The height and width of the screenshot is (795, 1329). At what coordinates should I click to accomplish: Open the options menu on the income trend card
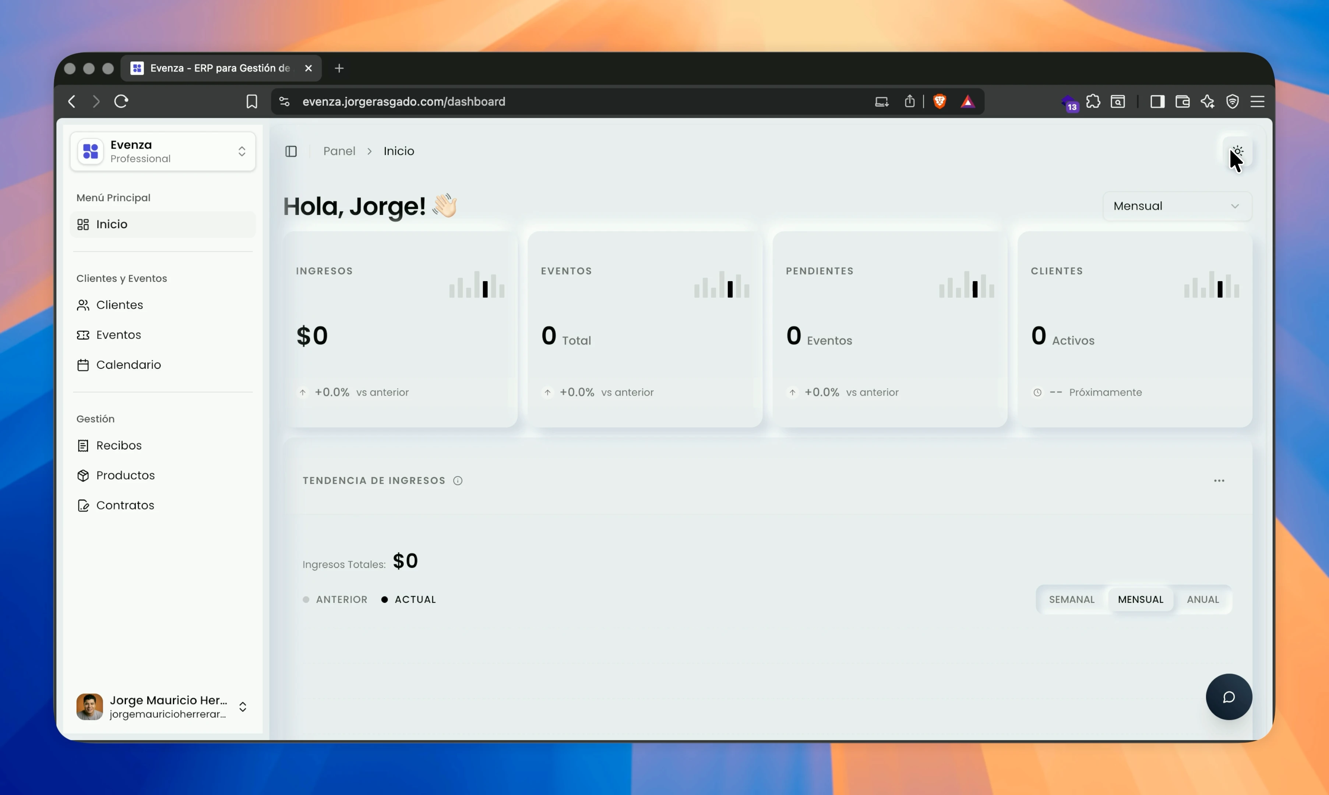coord(1220,480)
